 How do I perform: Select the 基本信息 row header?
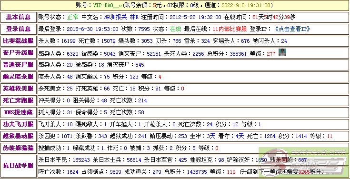coord(18,17)
